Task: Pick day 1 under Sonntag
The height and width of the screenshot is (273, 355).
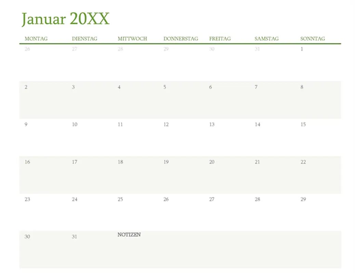Action: tap(302, 49)
